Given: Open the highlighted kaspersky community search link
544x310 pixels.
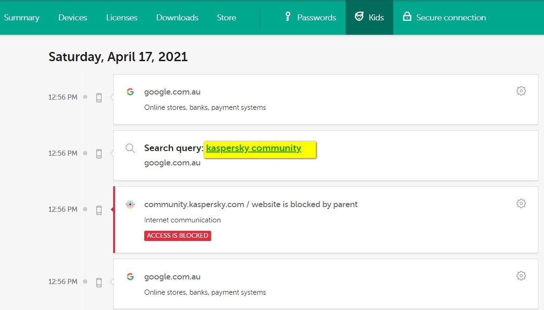Looking at the screenshot, I should click(254, 148).
